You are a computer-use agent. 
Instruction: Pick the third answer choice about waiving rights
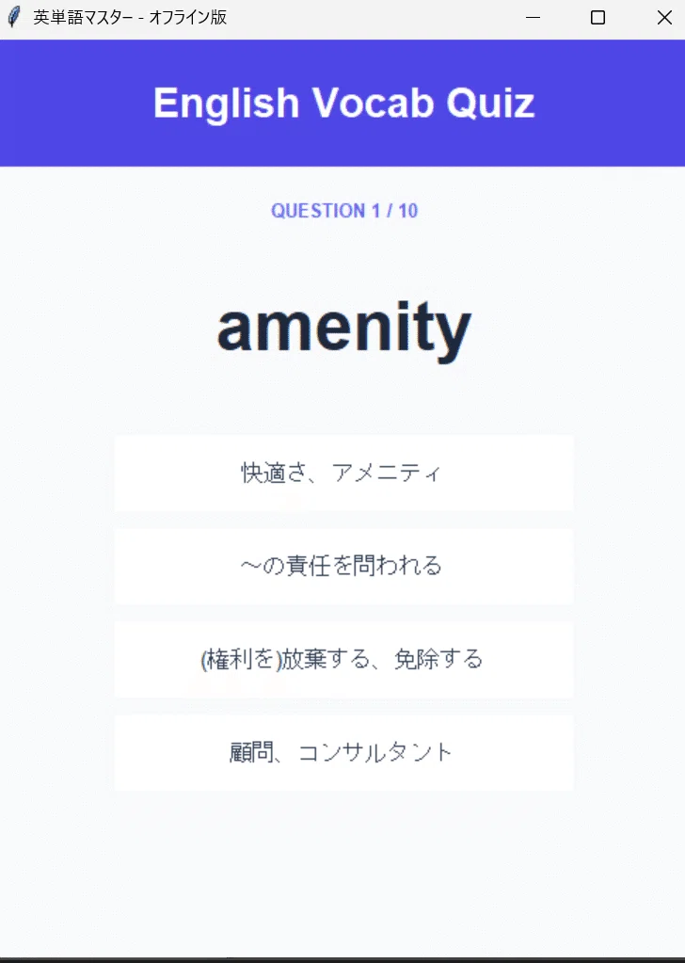[343, 660]
